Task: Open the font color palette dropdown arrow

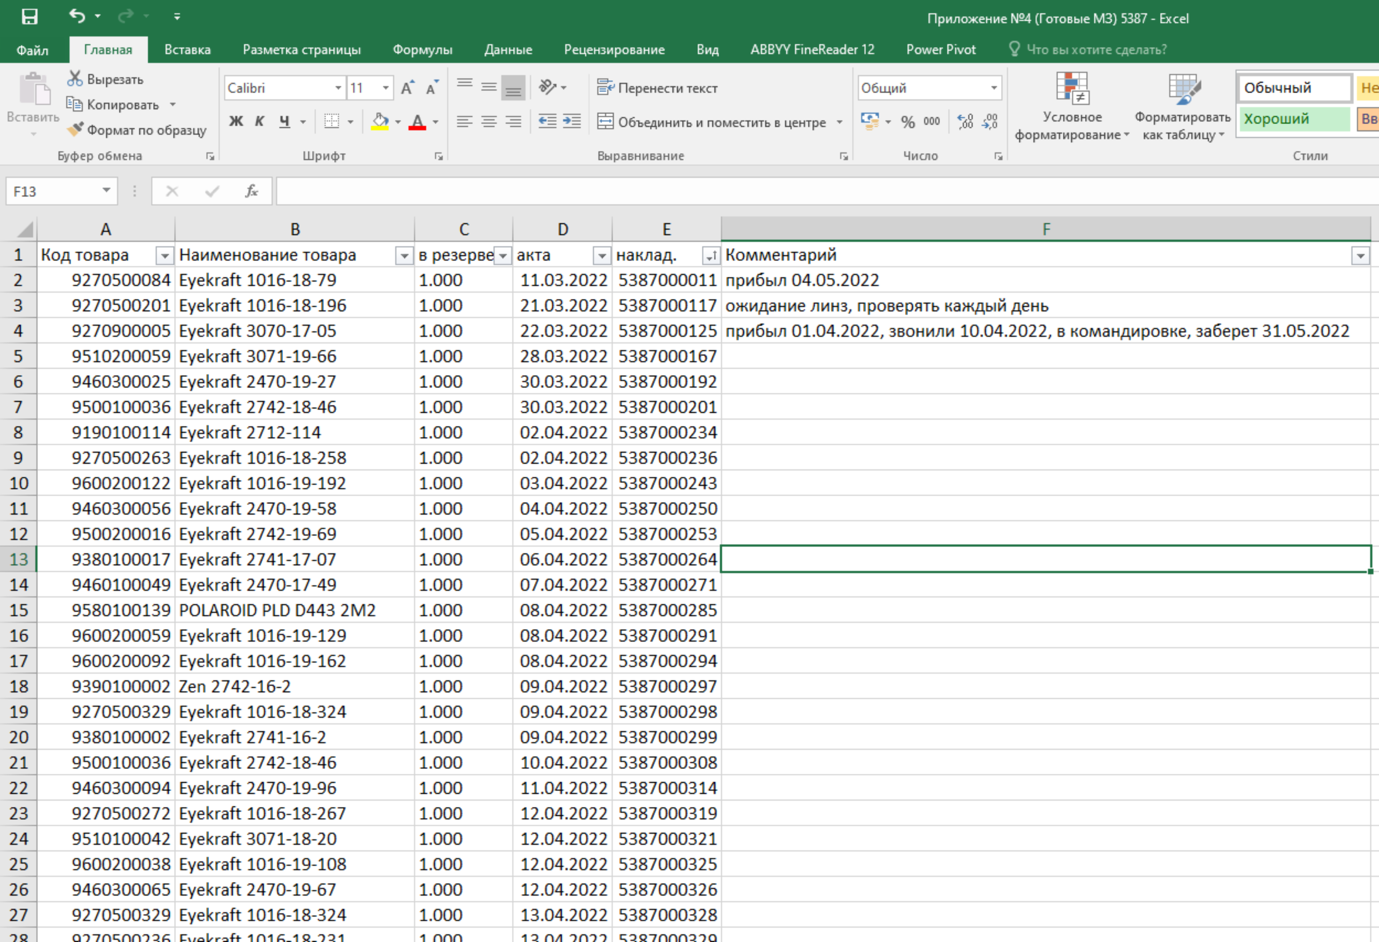Action: (436, 121)
